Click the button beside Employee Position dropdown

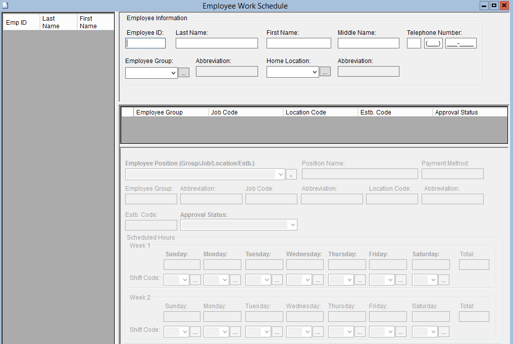coord(291,175)
